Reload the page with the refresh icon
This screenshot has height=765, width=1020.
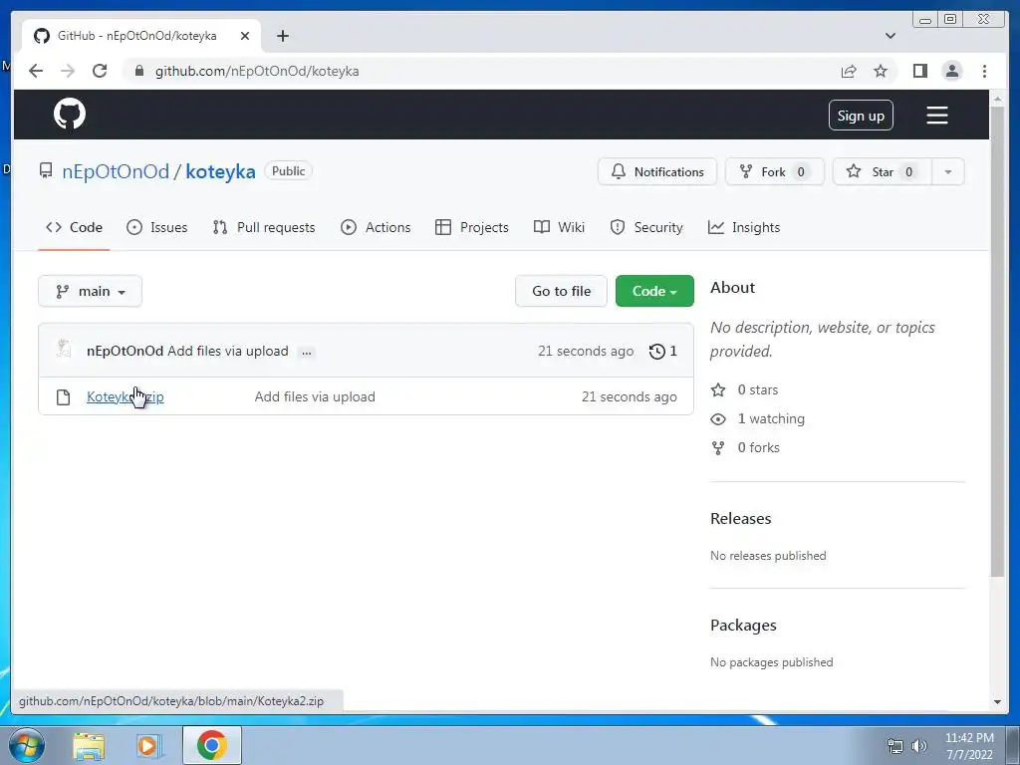pyautogui.click(x=100, y=71)
